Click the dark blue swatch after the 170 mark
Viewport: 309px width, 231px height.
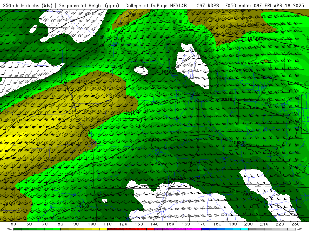(205, 229)
